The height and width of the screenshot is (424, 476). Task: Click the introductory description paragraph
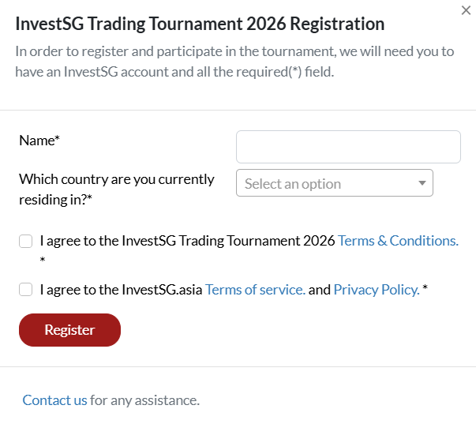click(x=234, y=62)
